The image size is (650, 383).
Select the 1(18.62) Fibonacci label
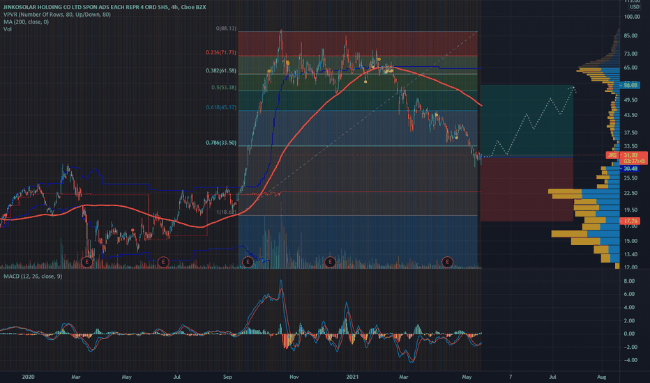coord(227,212)
